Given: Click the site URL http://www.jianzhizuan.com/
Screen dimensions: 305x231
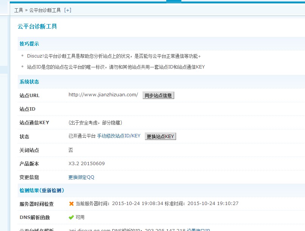Looking at the screenshot, I should [x=103, y=95].
